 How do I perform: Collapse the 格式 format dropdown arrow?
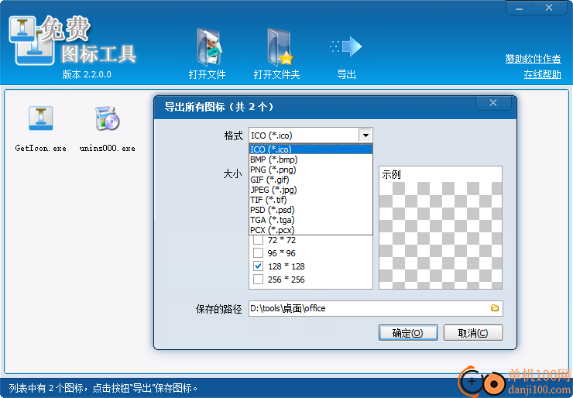pos(365,136)
